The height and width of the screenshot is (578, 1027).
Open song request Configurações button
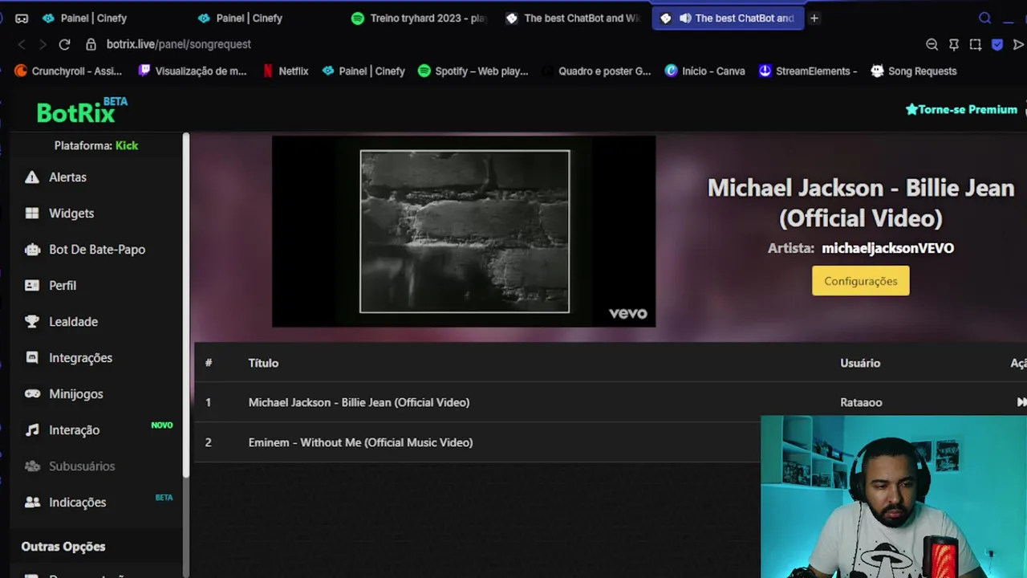point(861,281)
